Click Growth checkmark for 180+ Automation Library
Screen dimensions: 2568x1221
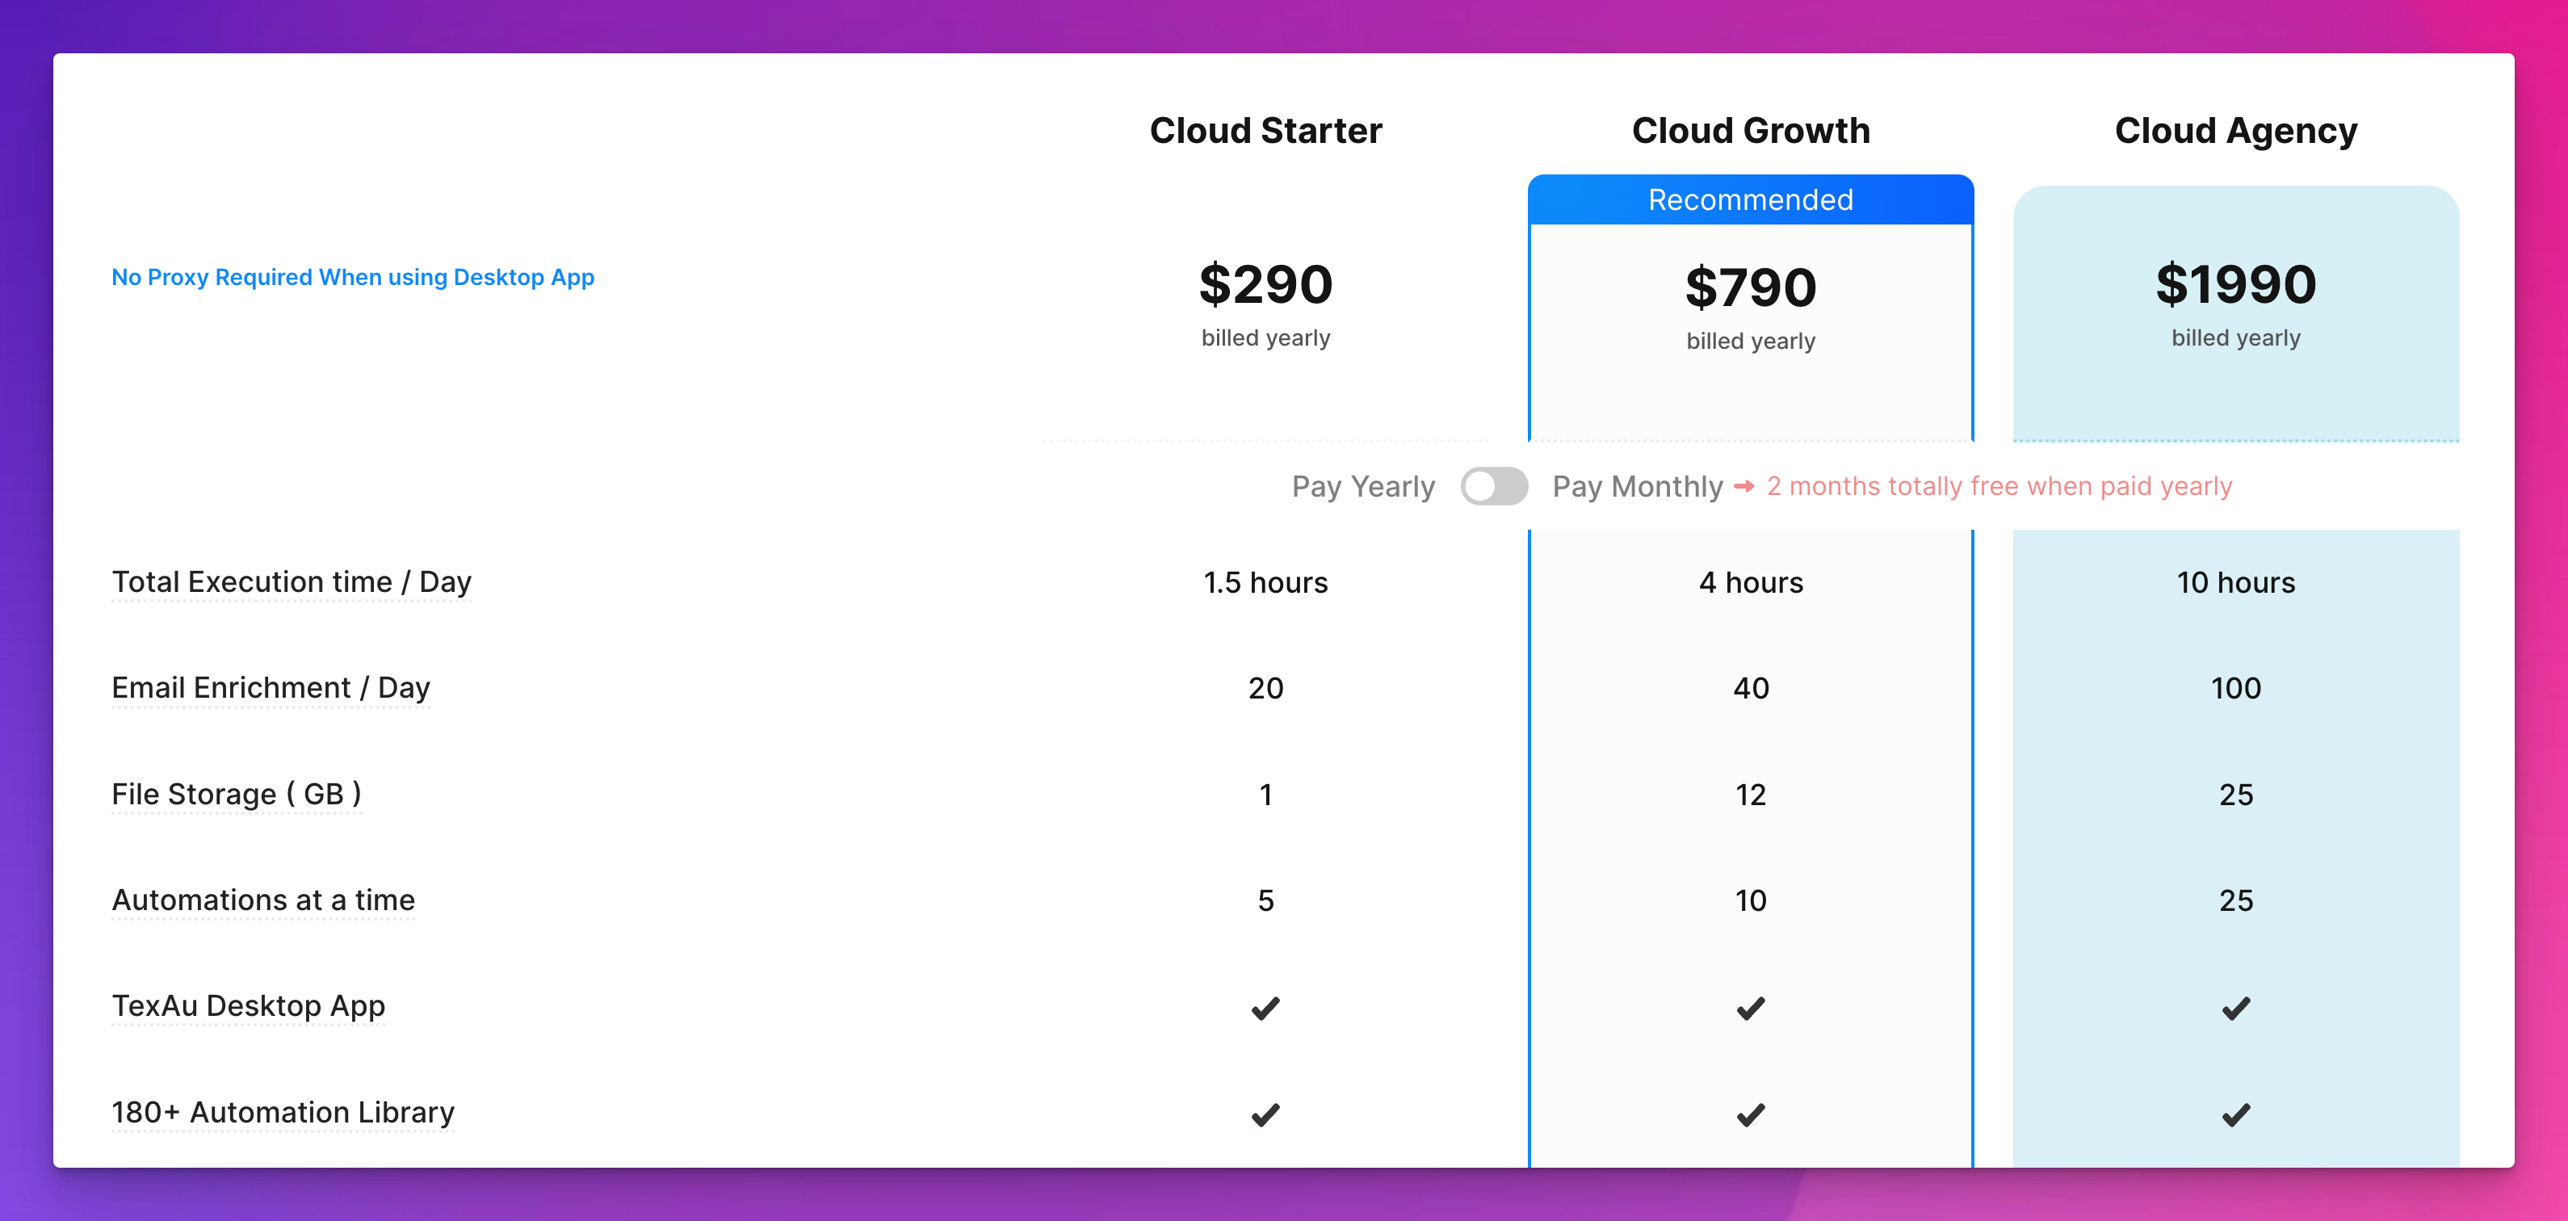(1751, 1114)
